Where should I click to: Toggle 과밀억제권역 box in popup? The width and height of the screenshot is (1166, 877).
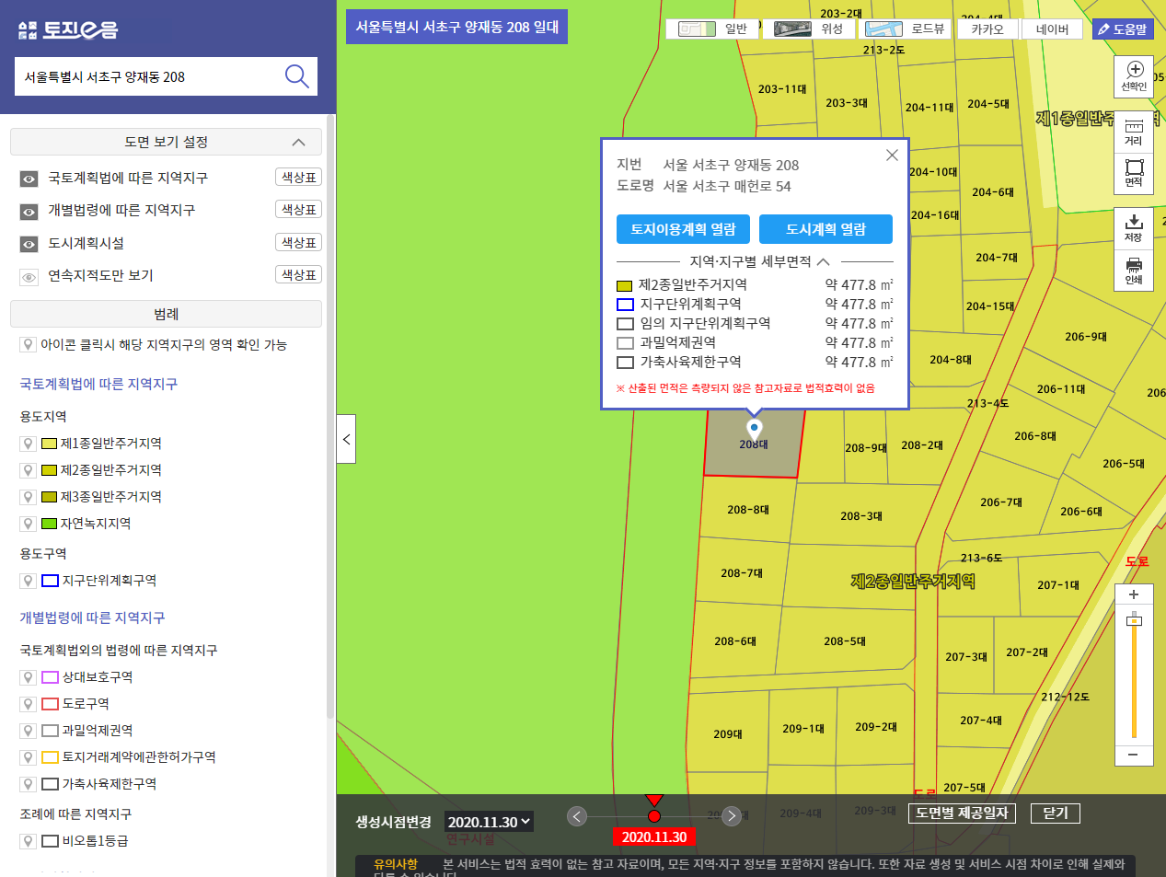pyautogui.click(x=625, y=343)
